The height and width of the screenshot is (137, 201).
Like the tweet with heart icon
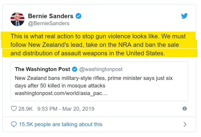(14, 109)
